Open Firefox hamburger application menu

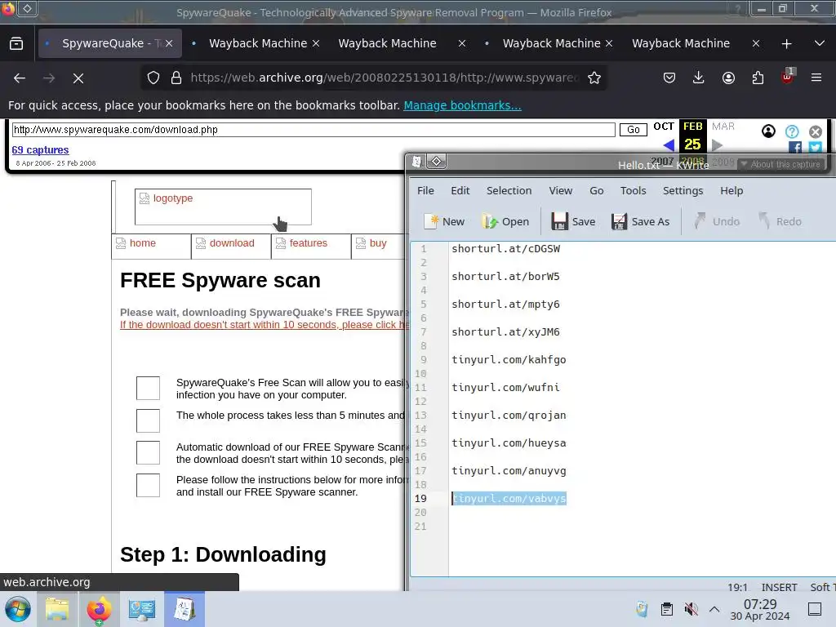pyautogui.click(x=816, y=78)
